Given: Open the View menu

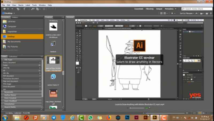Looking at the screenshot, I should (14, 5).
